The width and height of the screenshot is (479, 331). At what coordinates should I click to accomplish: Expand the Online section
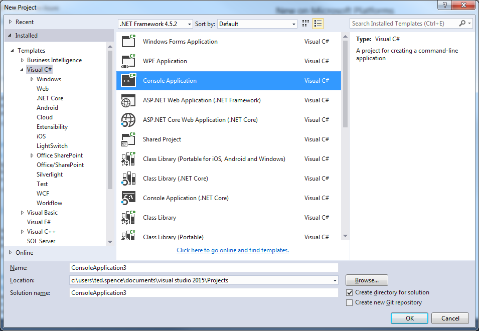pos(11,253)
